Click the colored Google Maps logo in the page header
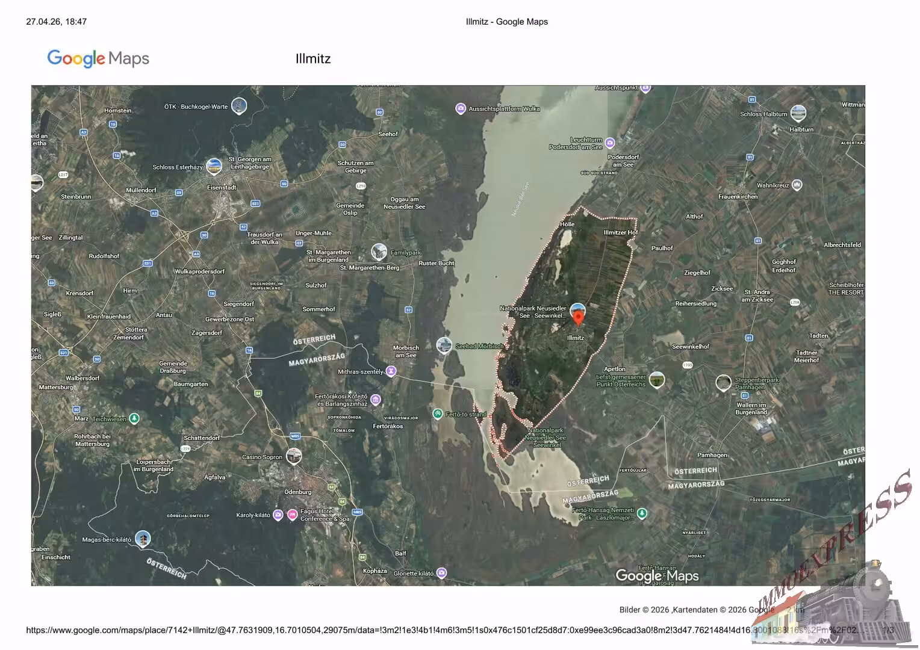Screen dimensions: 920x650 (98, 58)
